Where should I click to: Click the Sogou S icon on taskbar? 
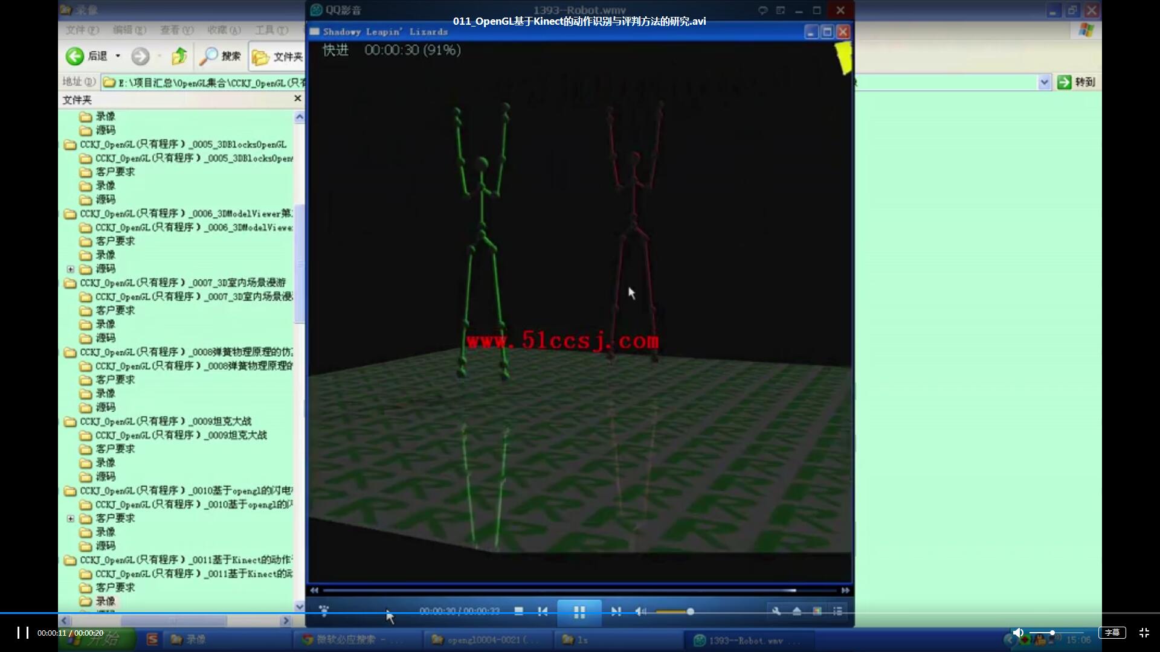click(x=152, y=639)
